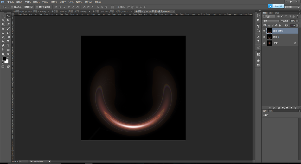Viewport: 301px width, 164px height.
Task: Select the 图层 1 layer thumbnail
Action: pos(269,37)
